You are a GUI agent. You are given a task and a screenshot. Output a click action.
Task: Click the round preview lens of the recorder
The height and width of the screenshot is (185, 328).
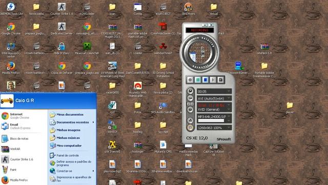click(x=199, y=52)
